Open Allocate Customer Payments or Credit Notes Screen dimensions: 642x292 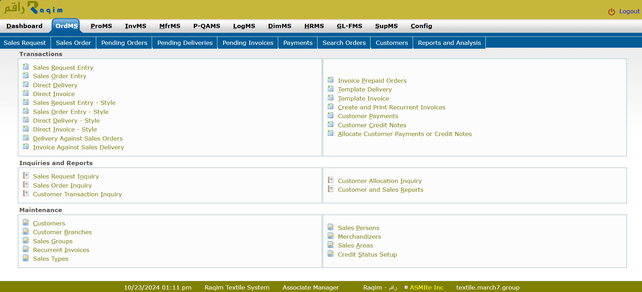[405, 134]
